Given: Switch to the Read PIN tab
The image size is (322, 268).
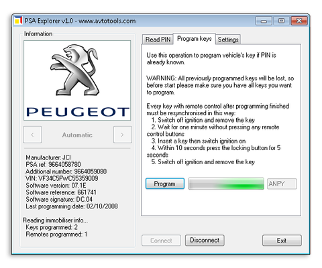Looking at the screenshot, I should click(x=158, y=40).
